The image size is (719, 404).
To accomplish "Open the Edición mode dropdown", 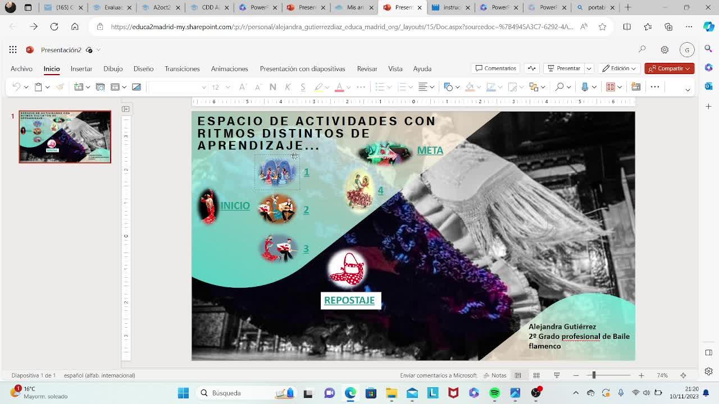I will [619, 68].
